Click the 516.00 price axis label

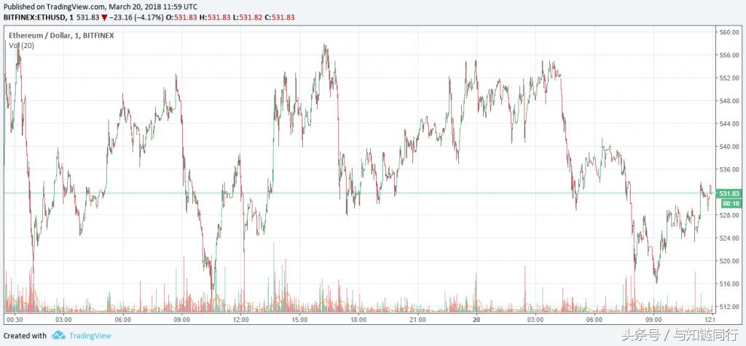728,283
